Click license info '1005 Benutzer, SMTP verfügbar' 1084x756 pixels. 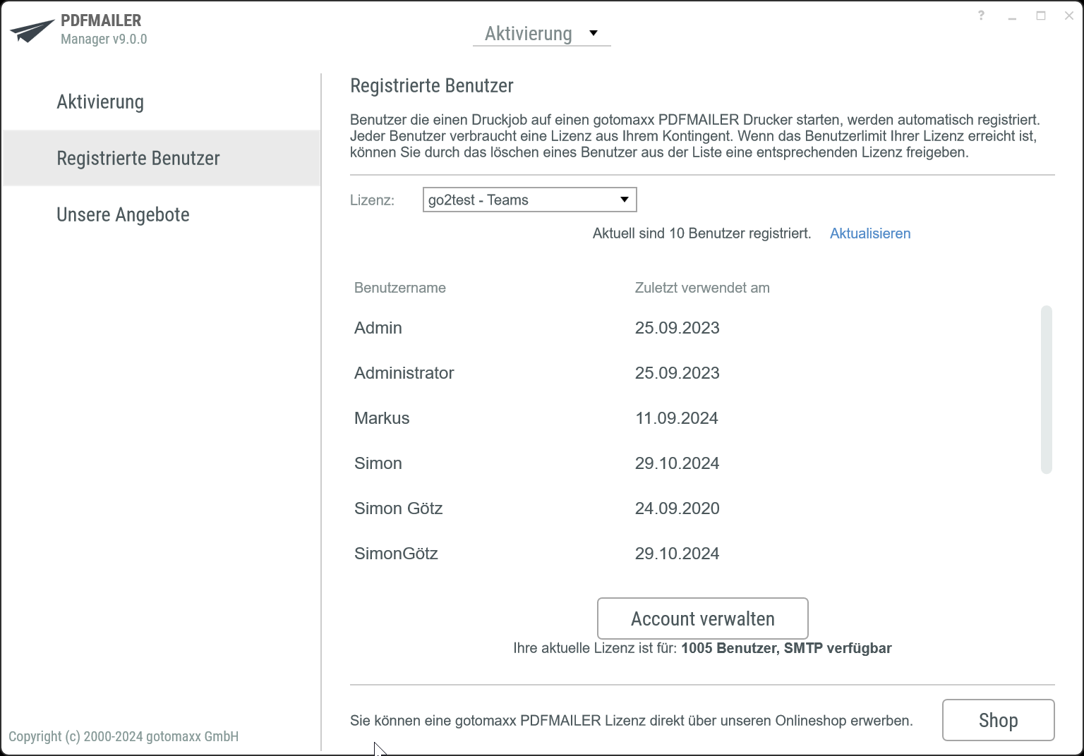[786, 648]
